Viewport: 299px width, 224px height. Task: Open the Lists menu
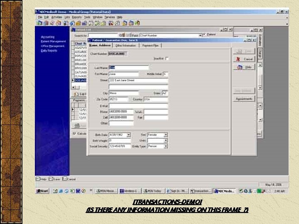pos(67,17)
